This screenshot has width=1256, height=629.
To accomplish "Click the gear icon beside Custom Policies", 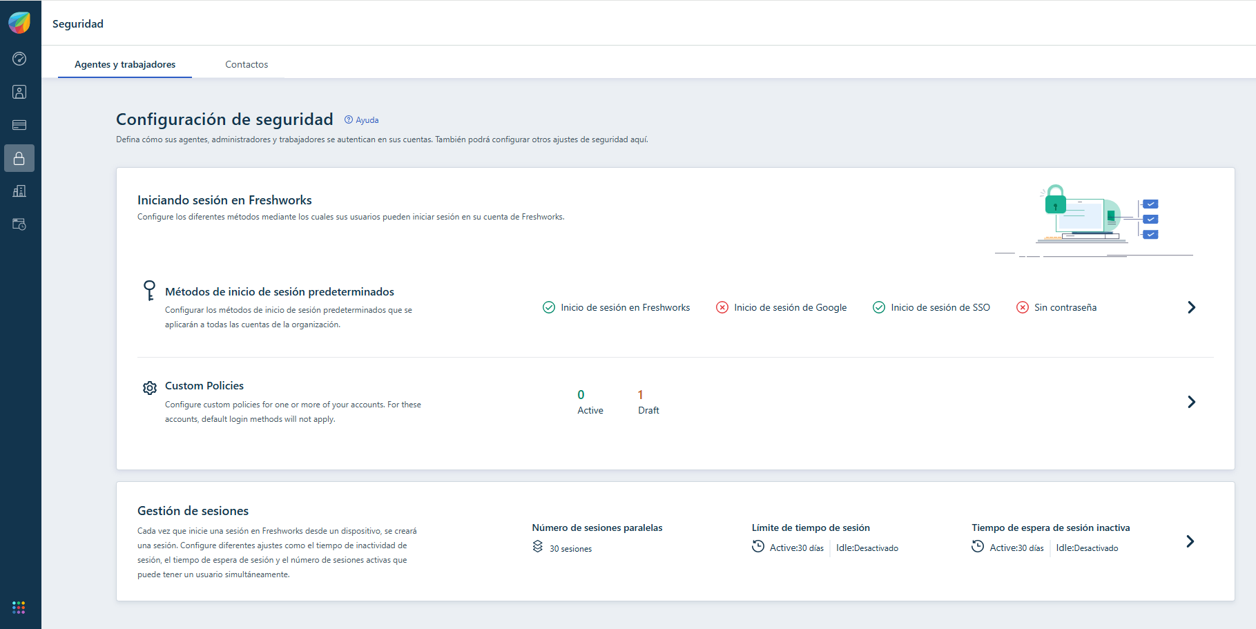I will click(x=150, y=388).
